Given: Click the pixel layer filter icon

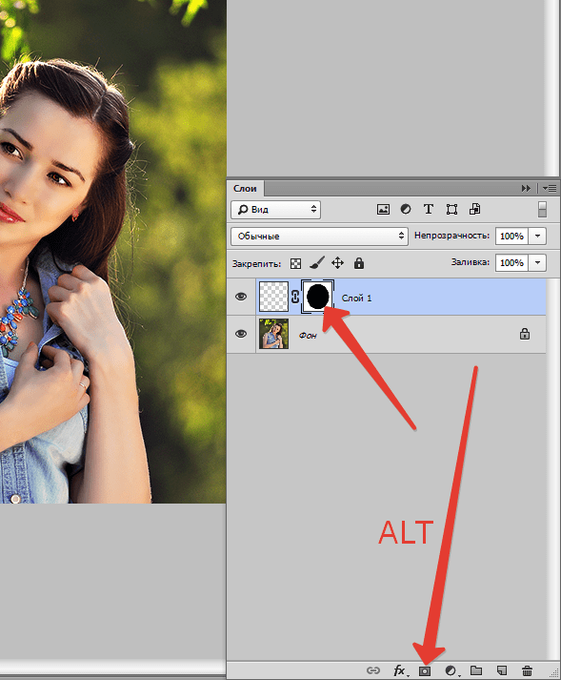Looking at the screenshot, I should [x=383, y=210].
